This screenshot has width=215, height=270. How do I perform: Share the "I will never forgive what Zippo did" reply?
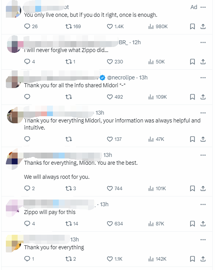click(203, 62)
